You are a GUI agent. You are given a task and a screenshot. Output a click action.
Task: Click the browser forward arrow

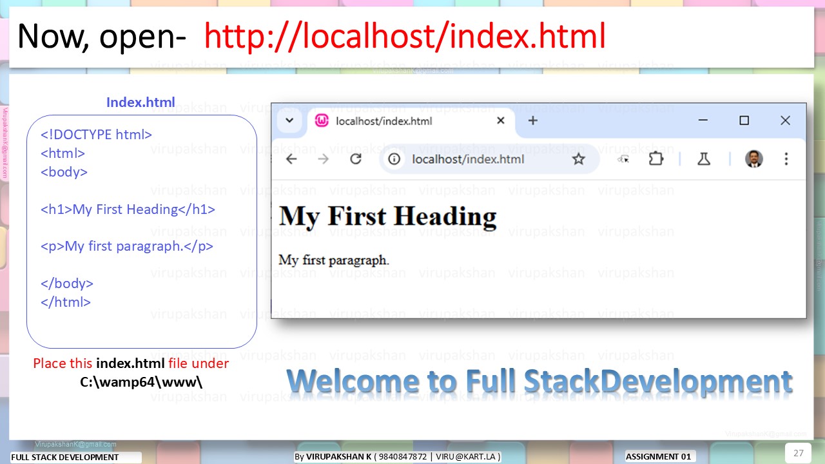click(x=324, y=159)
